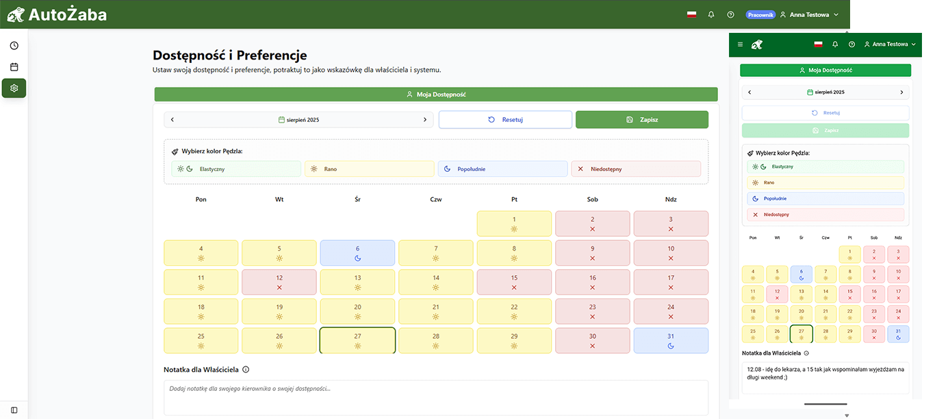Screen dimensions: 935x419
Task: Click the large Zapisz button
Action: pyautogui.click(x=641, y=120)
